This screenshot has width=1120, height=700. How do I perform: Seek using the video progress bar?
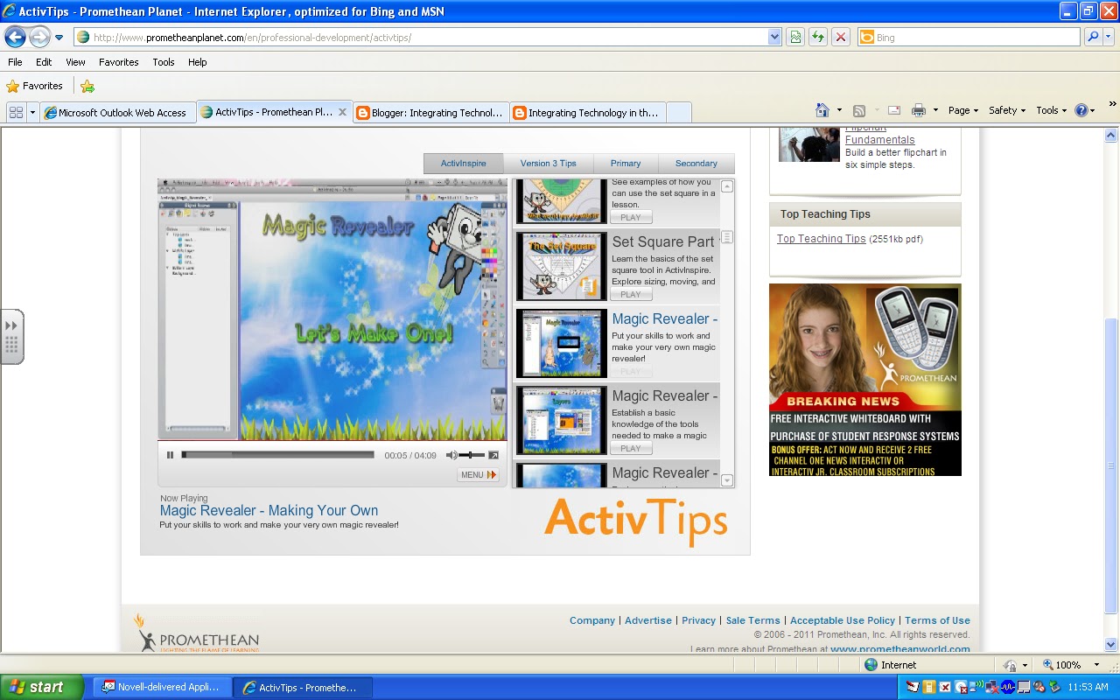tap(278, 455)
